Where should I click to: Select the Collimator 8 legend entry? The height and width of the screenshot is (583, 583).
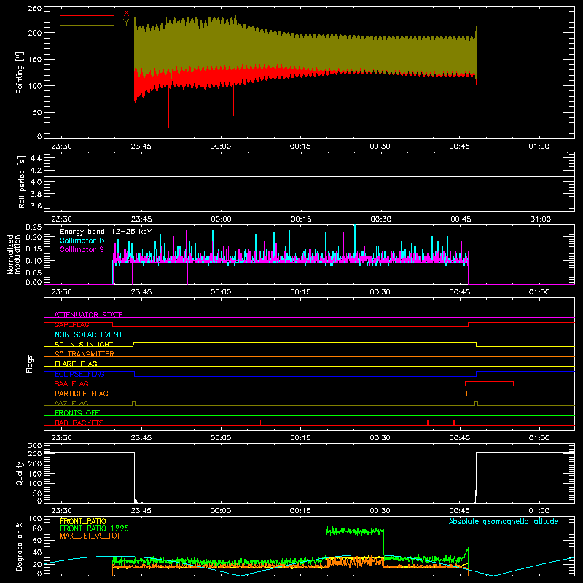82,240
